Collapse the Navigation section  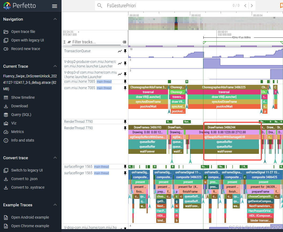point(55,19)
